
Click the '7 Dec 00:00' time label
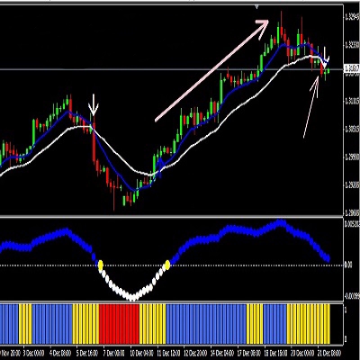113,352
